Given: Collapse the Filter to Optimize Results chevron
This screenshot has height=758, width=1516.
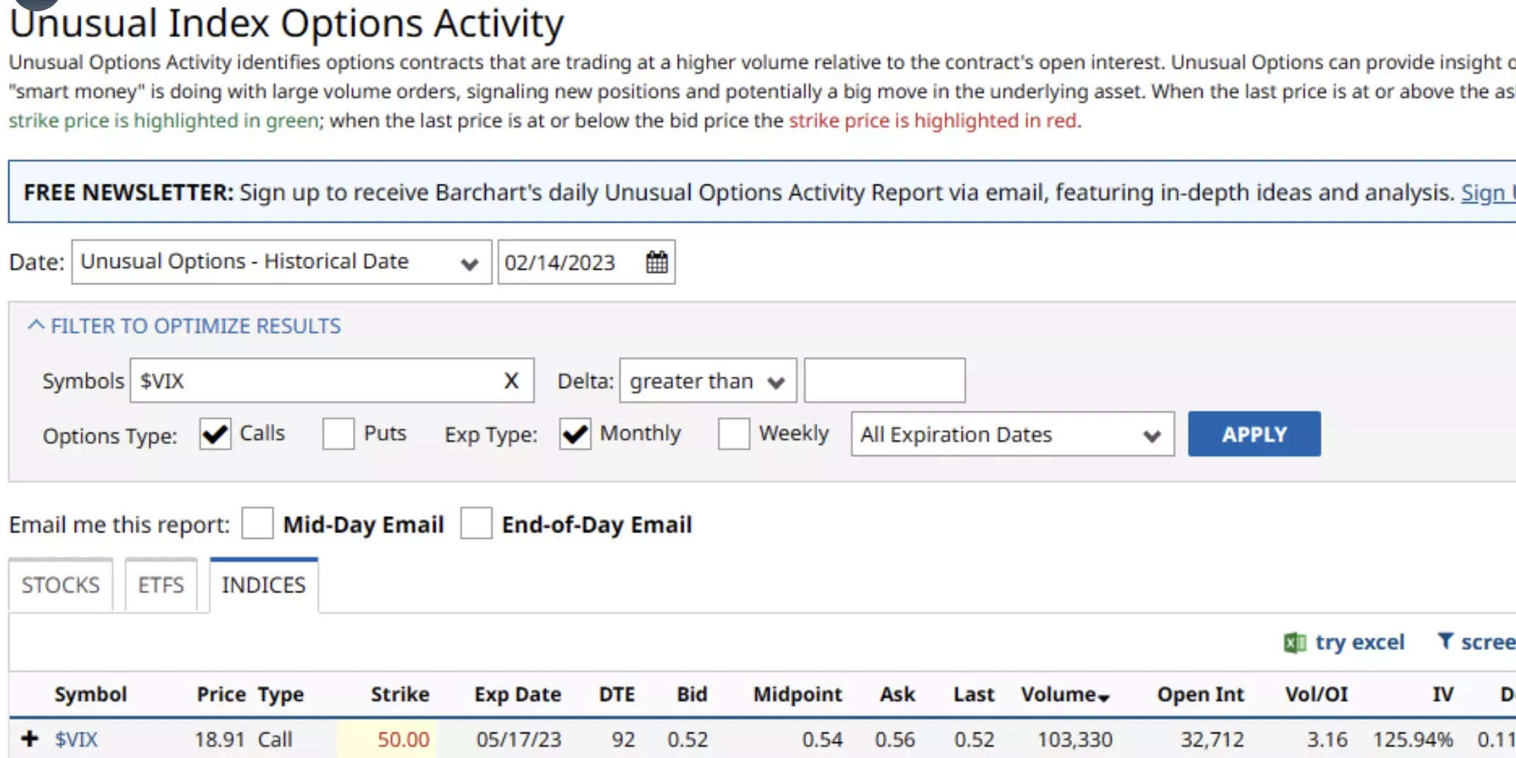Looking at the screenshot, I should [x=36, y=325].
